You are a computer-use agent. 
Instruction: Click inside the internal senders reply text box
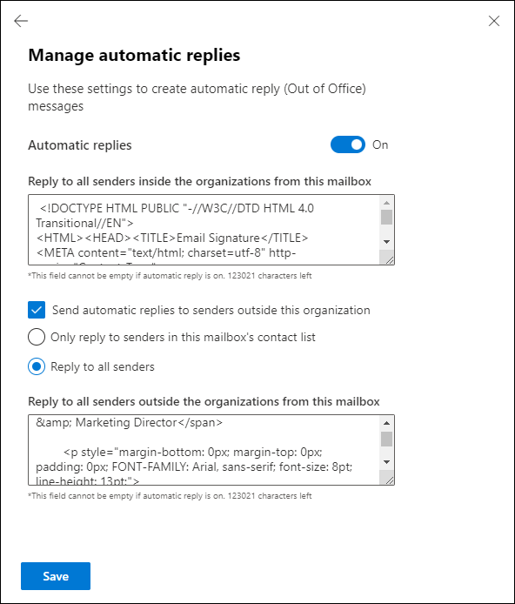tap(204, 230)
